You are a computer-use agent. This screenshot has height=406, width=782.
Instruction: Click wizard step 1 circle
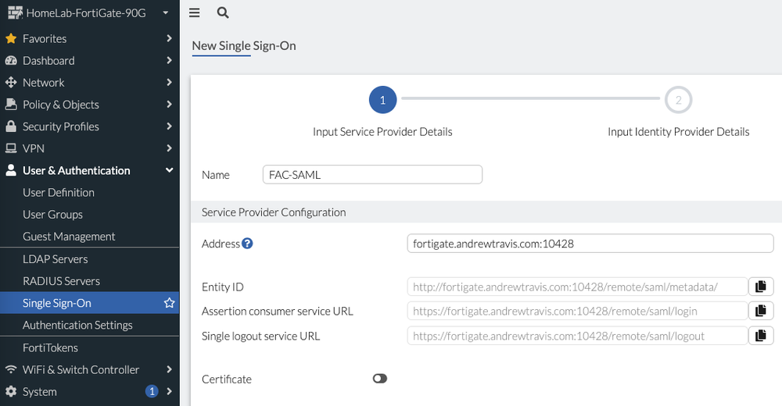point(382,100)
